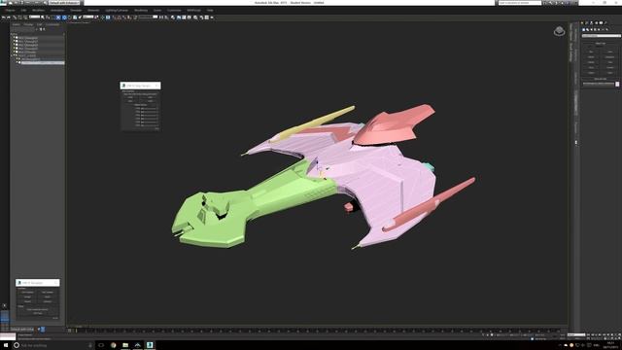
Task: Click the 3ds Max taskbar icon
Action: coord(150,345)
